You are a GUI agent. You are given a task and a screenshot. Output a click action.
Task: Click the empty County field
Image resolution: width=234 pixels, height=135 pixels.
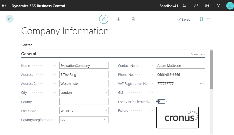tap(84, 101)
